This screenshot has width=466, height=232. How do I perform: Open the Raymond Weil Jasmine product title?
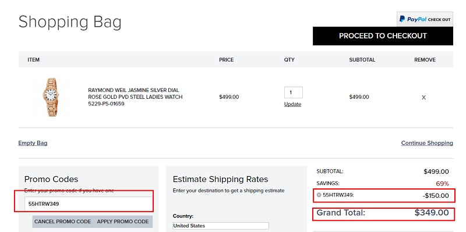tap(135, 97)
